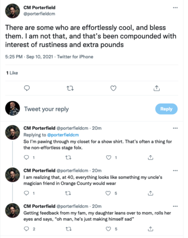Open more options for the main tweet
The height and width of the screenshot is (238, 188).
coord(175,7)
